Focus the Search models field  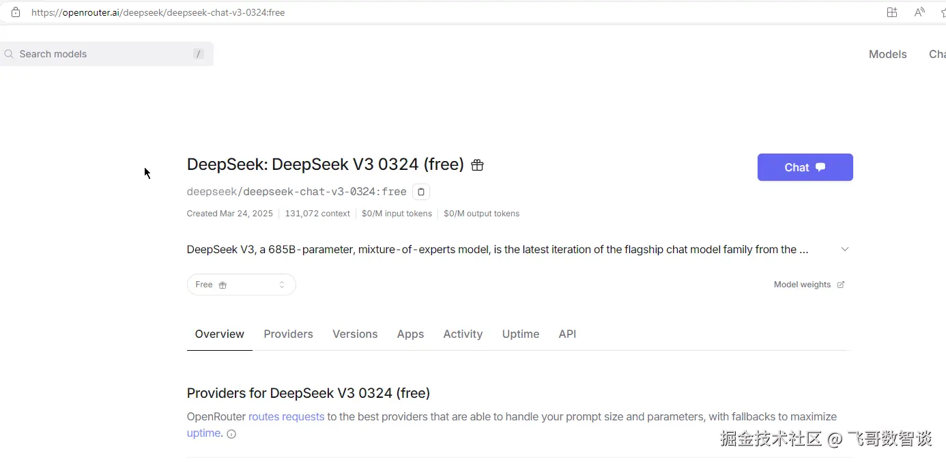pos(102,54)
